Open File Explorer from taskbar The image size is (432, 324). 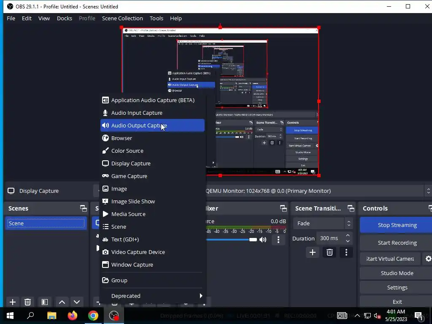[51, 316]
